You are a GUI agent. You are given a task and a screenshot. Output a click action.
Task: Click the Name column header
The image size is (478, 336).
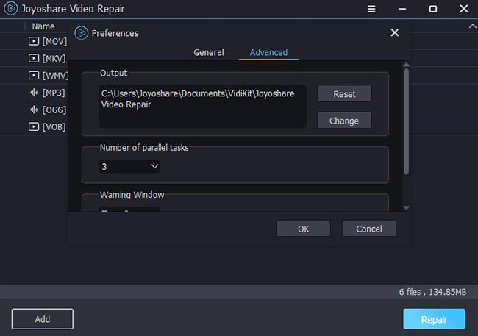(x=43, y=26)
